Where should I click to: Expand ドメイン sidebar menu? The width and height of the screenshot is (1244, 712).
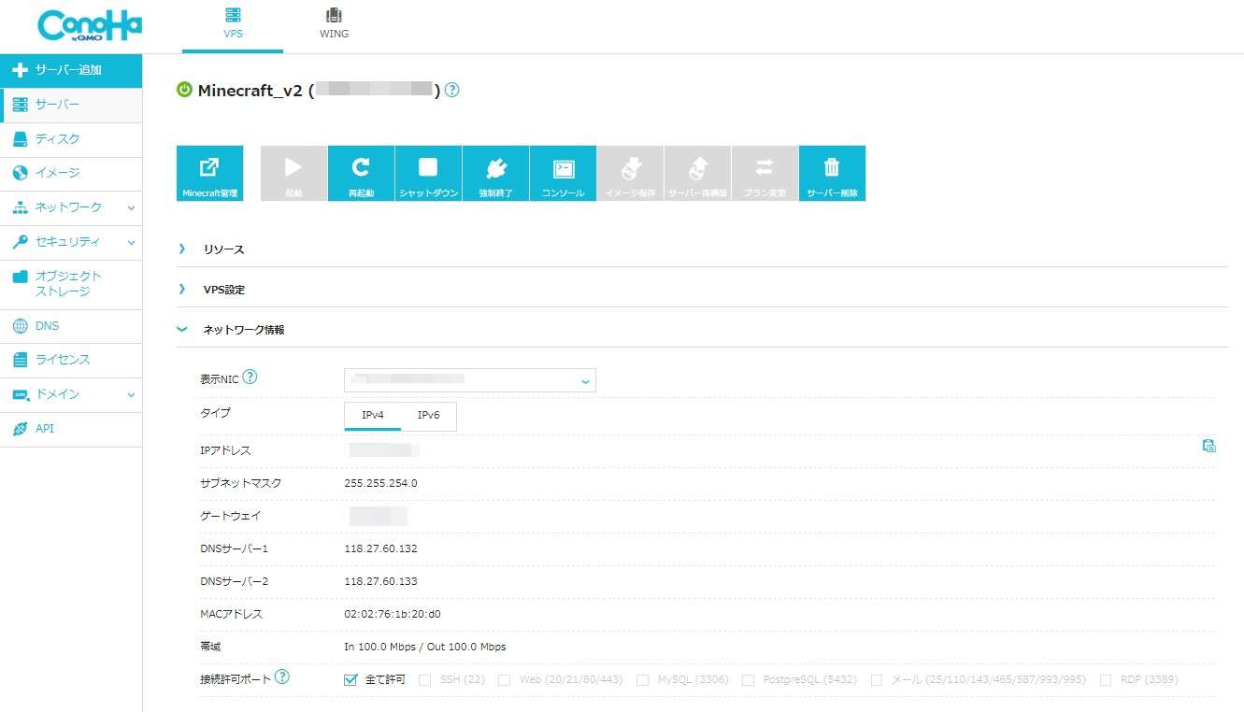[71, 394]
